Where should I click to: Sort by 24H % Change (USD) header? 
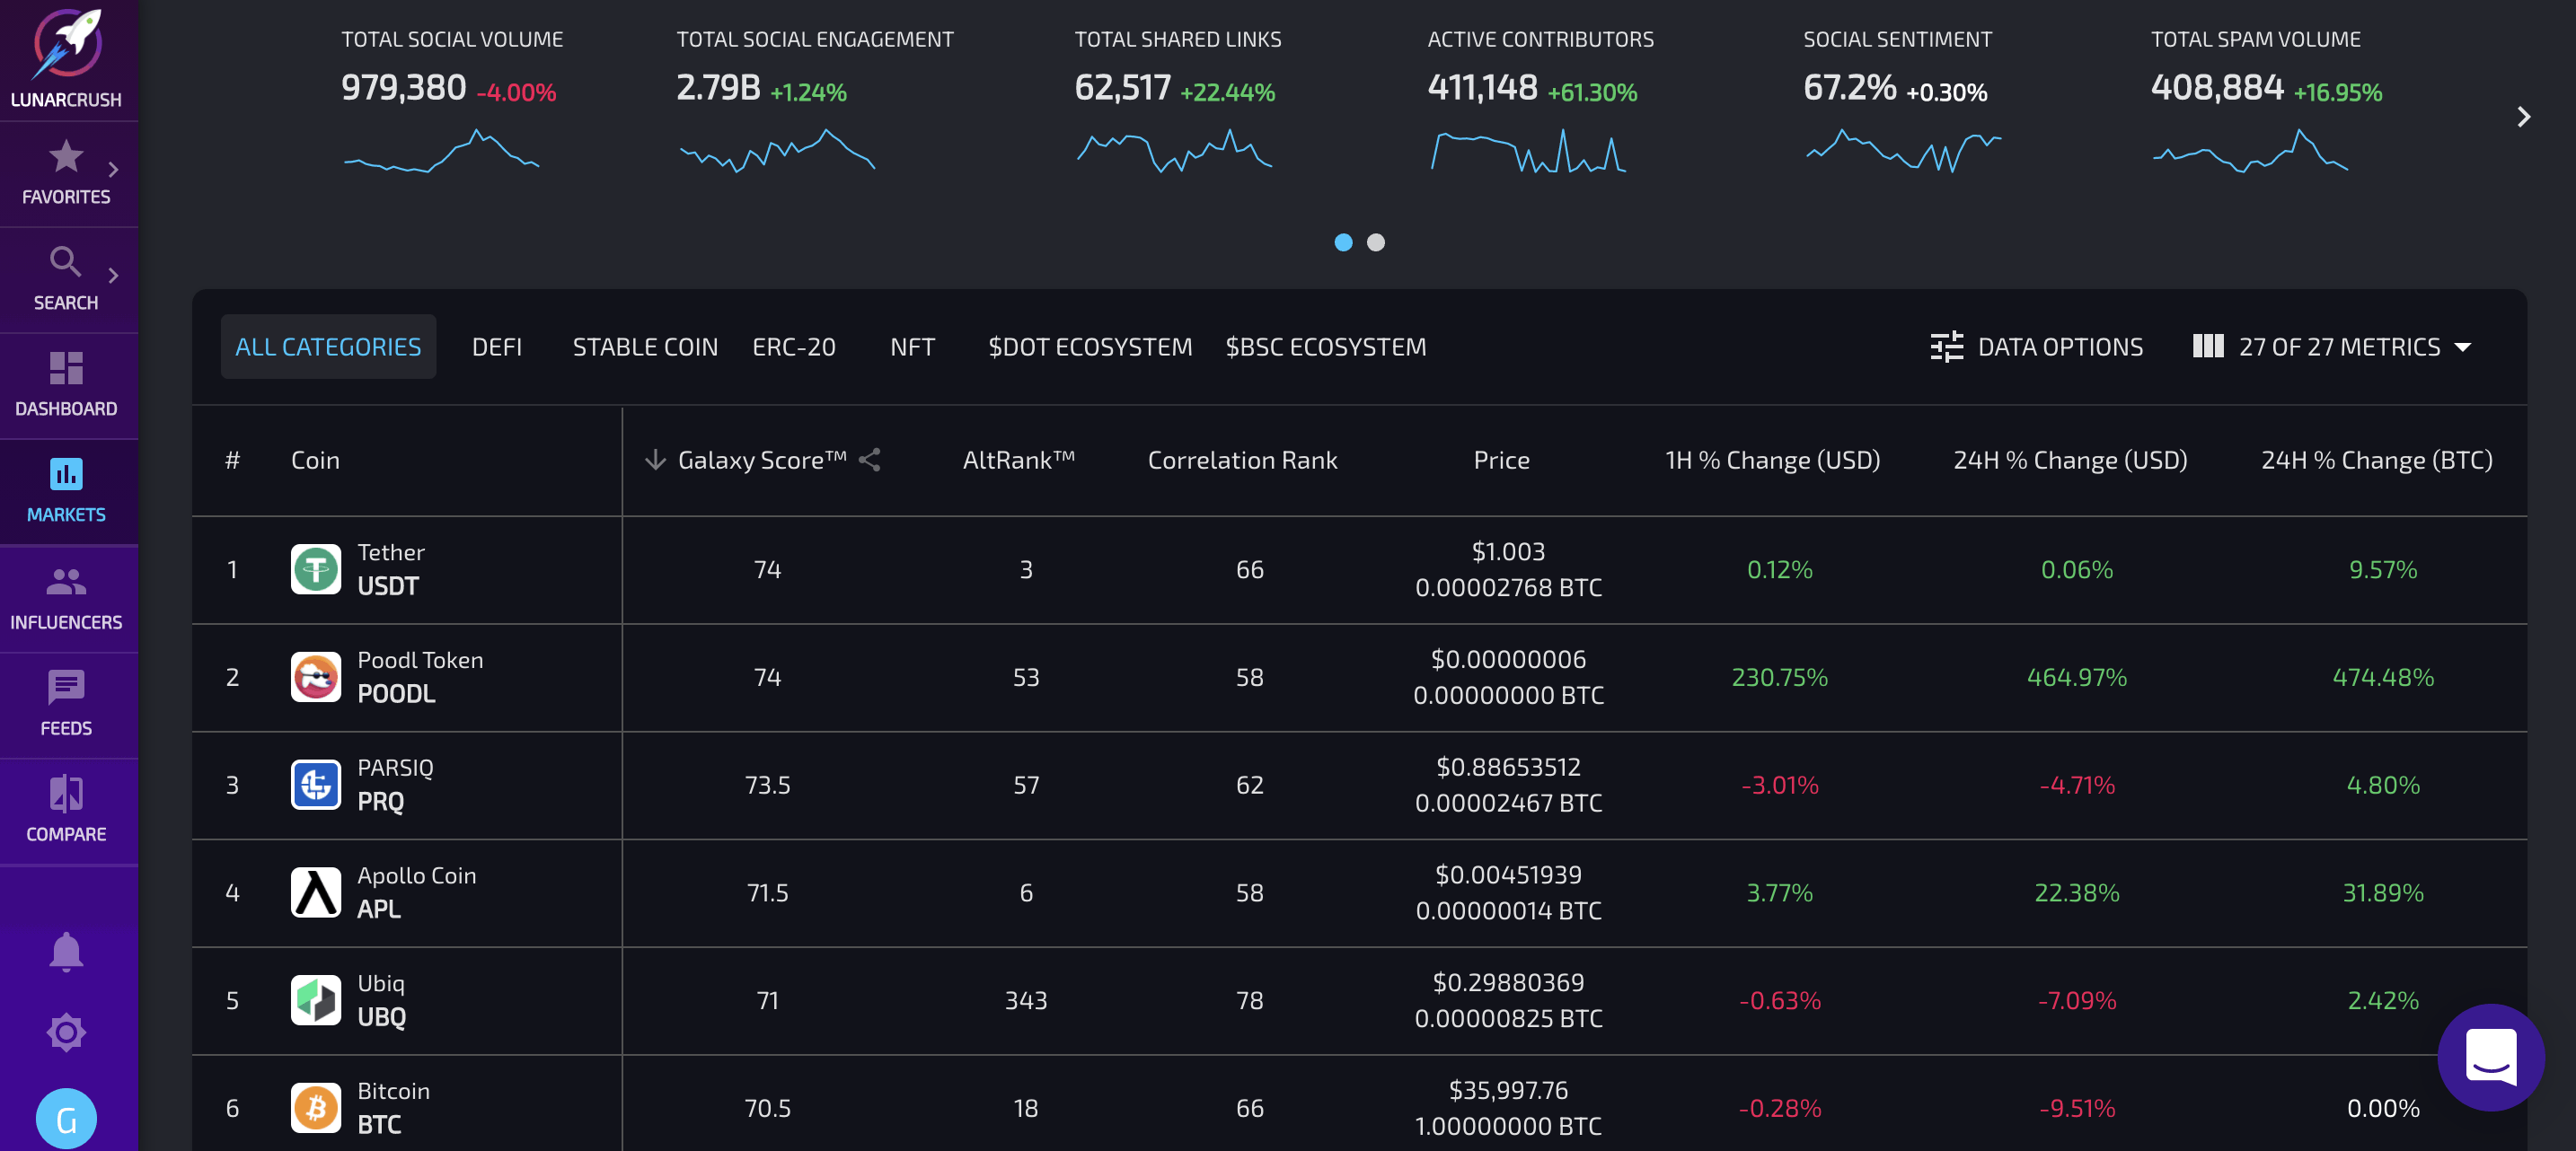(x=2070, y=460)
